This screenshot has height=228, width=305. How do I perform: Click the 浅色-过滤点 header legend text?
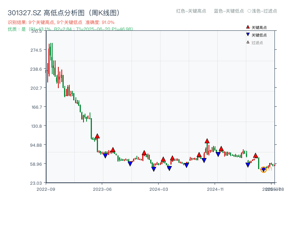pos(262,11)
